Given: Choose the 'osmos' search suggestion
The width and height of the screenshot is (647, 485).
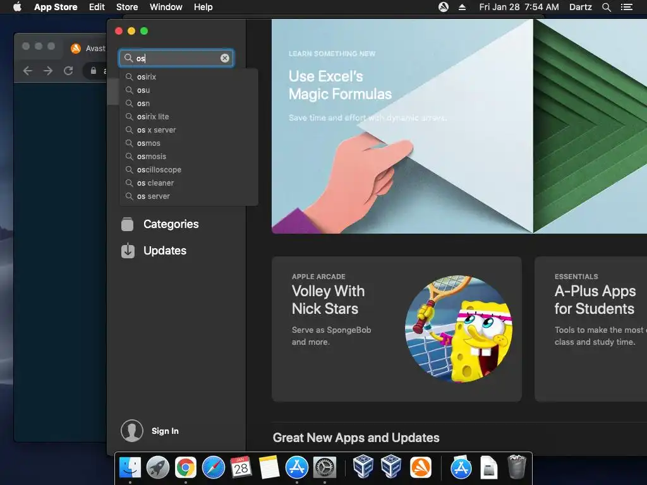Looking at the screenshot, I should (188, 143).
